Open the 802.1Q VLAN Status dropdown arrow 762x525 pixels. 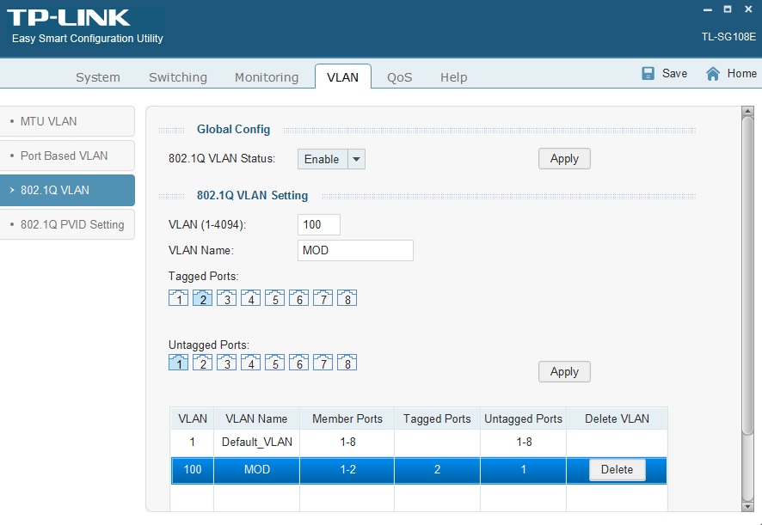tap(356, 159)
